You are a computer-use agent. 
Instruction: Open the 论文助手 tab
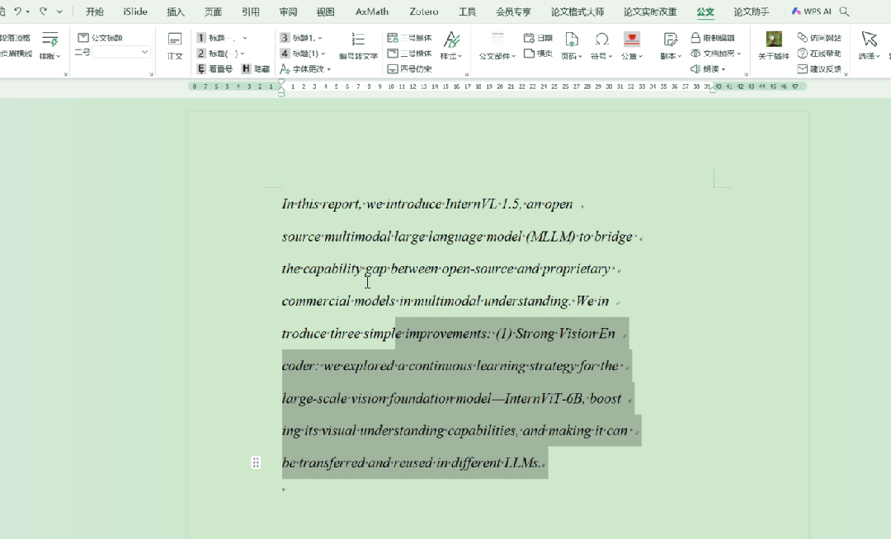pyautogui.click(x=752, y=12)
